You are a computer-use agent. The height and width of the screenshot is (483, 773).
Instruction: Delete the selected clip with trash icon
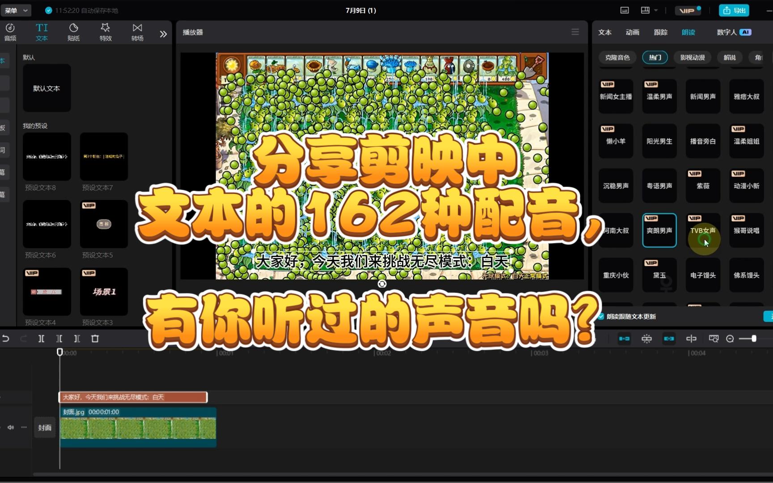pos(95,339)
